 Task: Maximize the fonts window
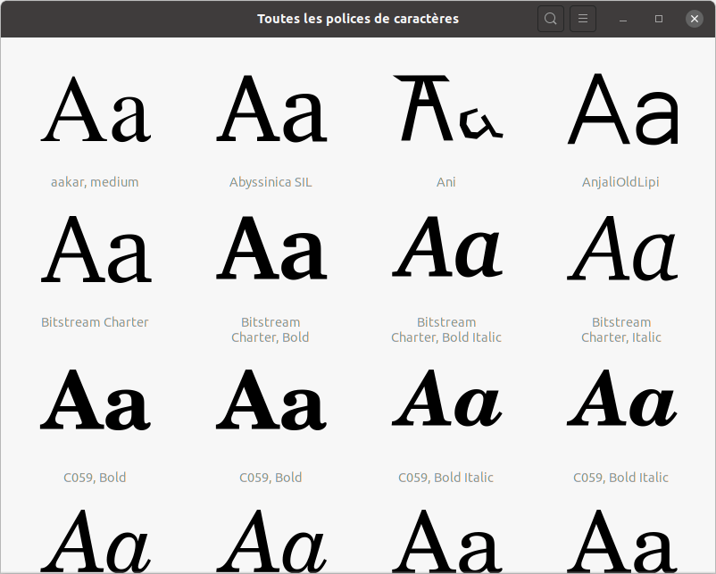coord(659,19)
